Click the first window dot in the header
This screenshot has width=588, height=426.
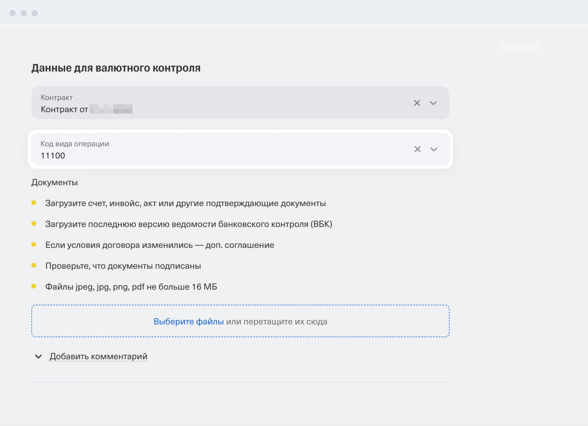pos(12,13)
